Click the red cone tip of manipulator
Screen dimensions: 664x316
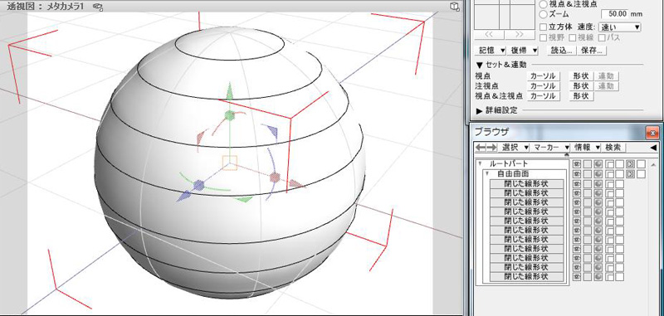(x=297, y=184)
